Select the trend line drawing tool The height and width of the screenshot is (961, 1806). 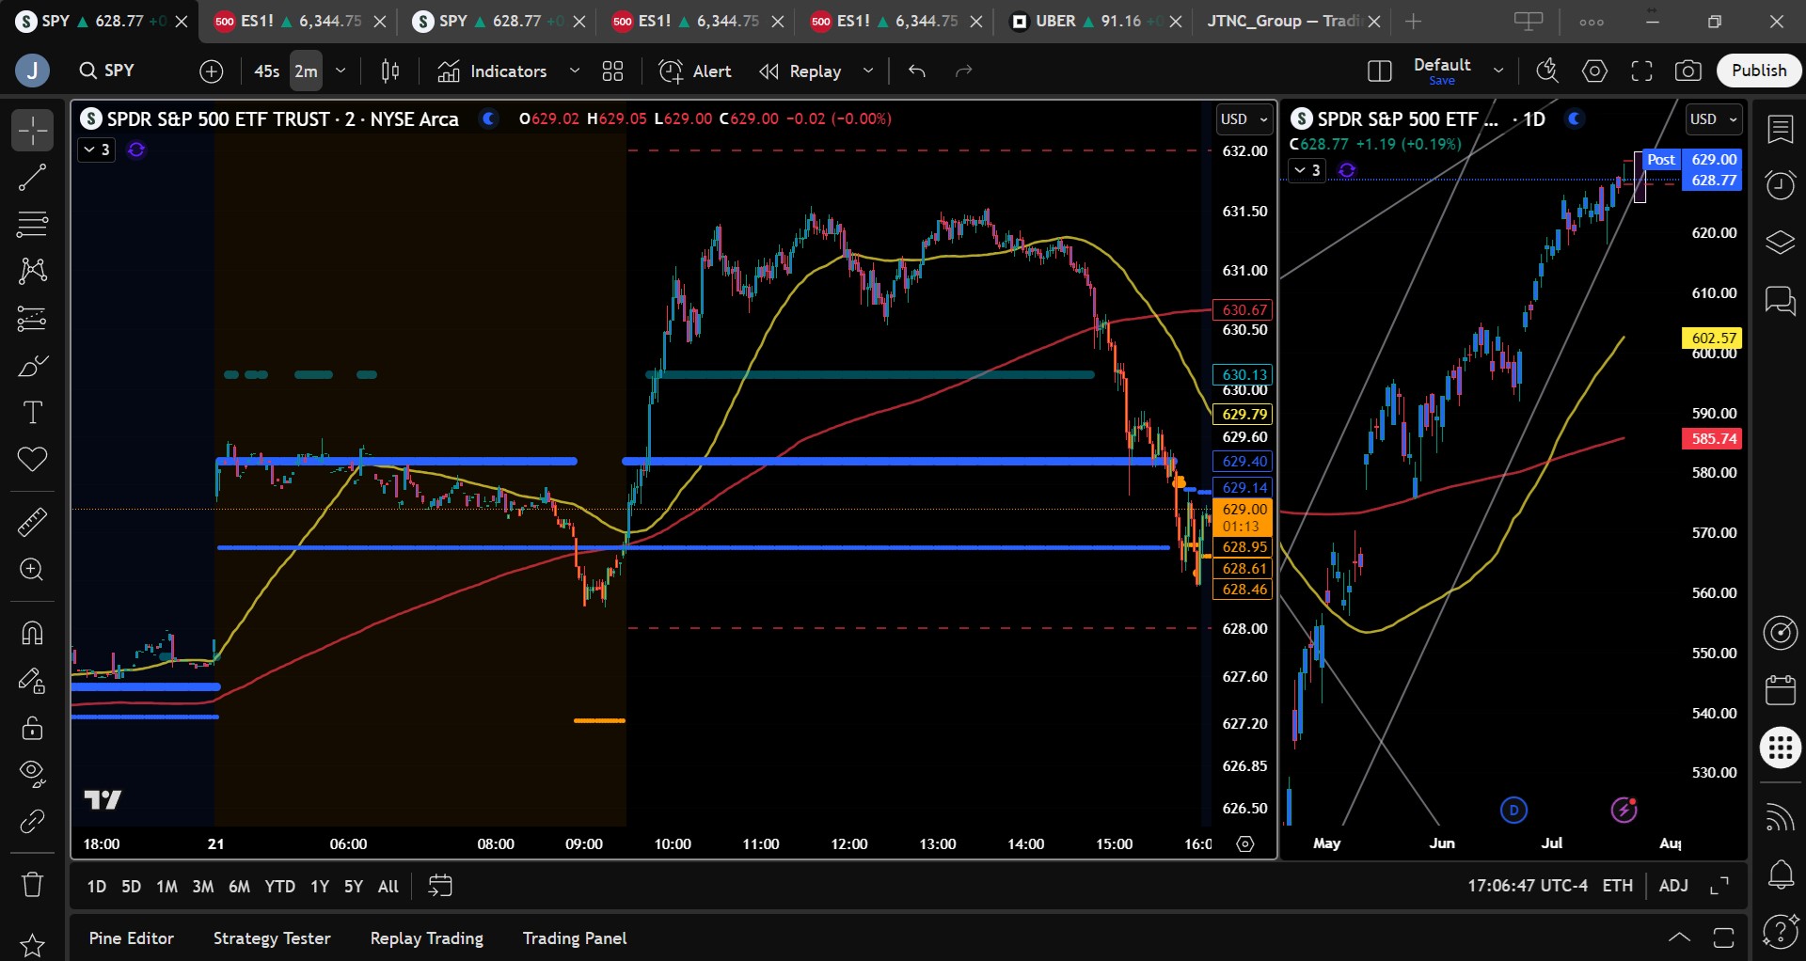click(x=32, y=178)
